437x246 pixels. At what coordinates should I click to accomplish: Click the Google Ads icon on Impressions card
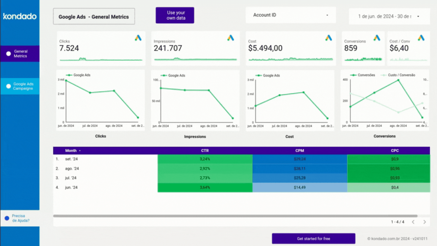(x=230, y=38)
